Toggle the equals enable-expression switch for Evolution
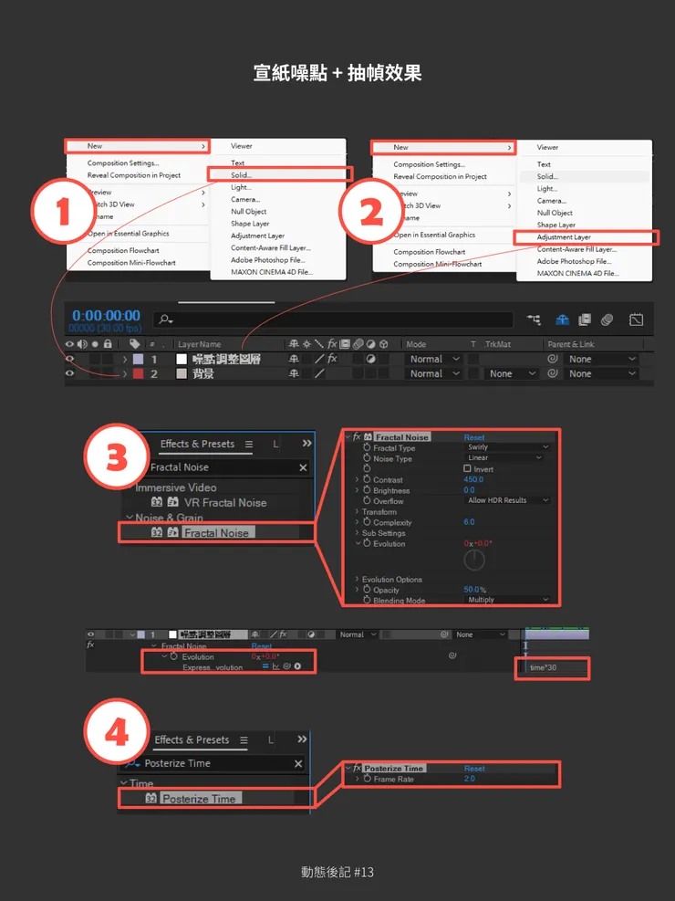 pyautogui.click(x=265, y=666)
